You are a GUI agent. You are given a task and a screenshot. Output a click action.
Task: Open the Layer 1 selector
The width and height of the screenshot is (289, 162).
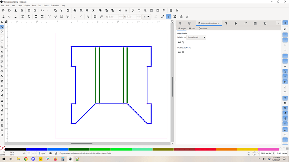(43, 153)
